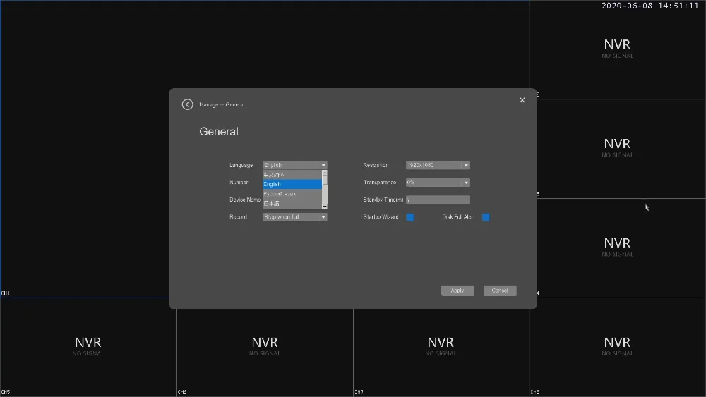Select the CH5 camera pane
Image resolution: width=706 pixels, height=397 pixels.
tap(88, 347)
